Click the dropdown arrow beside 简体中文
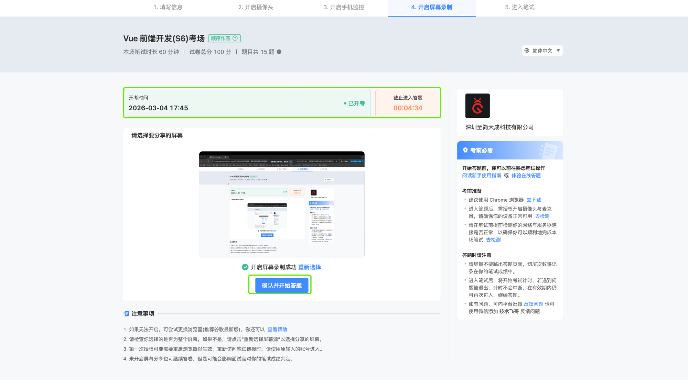 [558, 51]
